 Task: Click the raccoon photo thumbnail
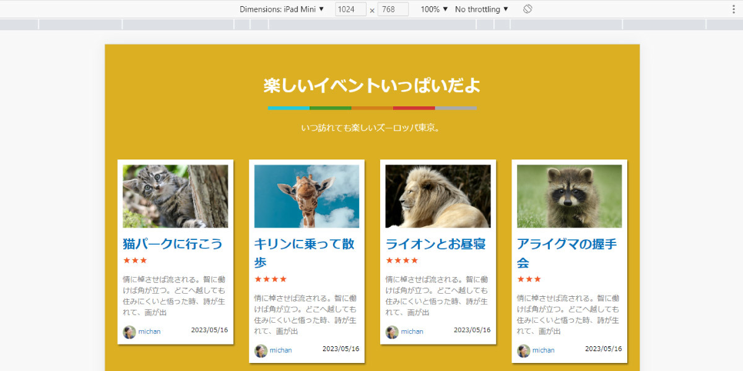click(570, 196)
